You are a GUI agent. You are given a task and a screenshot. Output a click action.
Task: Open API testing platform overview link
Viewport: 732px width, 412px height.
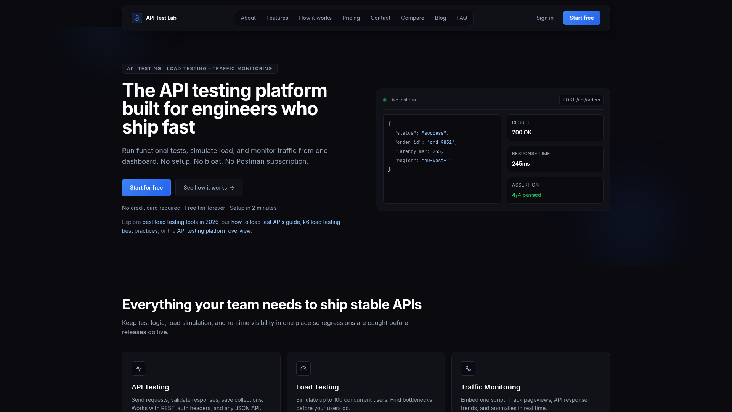click(214, 231)
